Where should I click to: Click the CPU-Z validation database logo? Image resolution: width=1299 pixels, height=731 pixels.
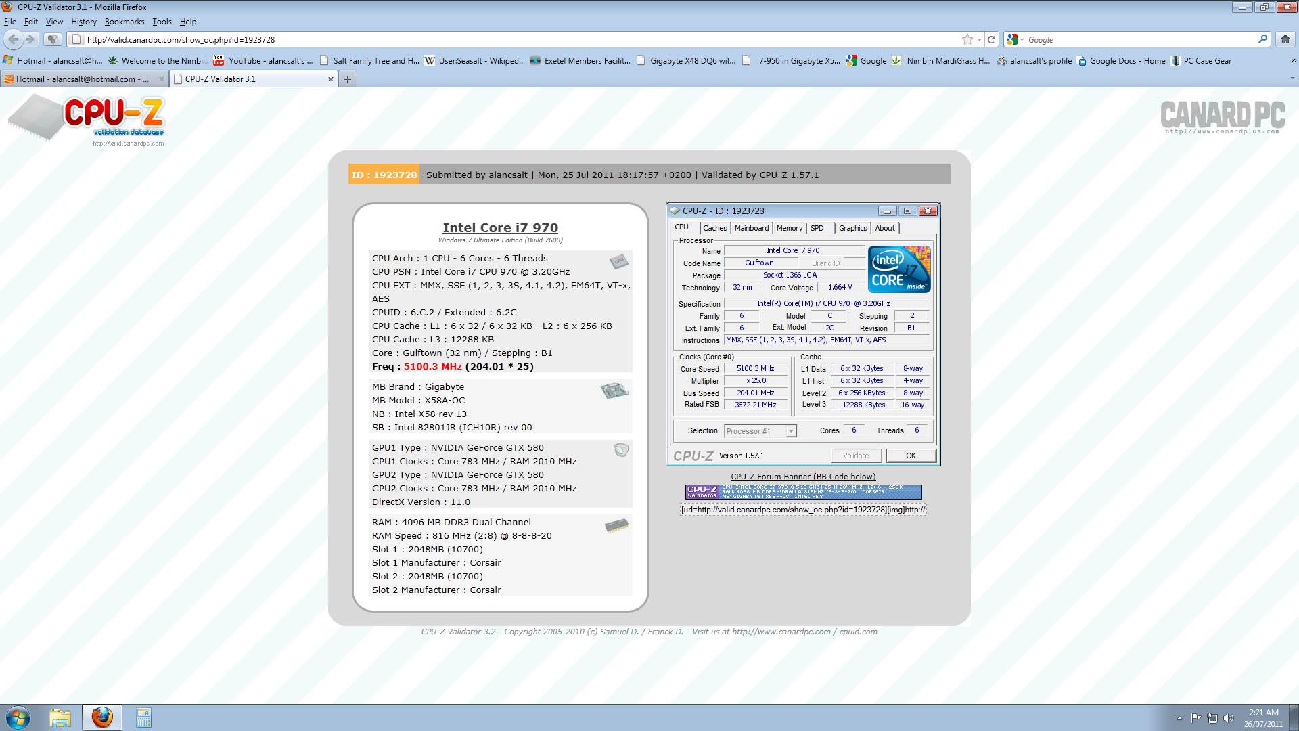pos(87,120)
